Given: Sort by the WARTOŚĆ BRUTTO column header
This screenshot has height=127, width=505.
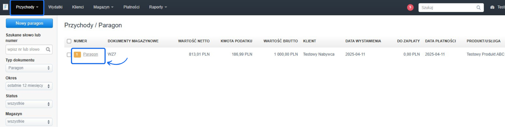Looking at the screenshot, I should click(281, 41).
